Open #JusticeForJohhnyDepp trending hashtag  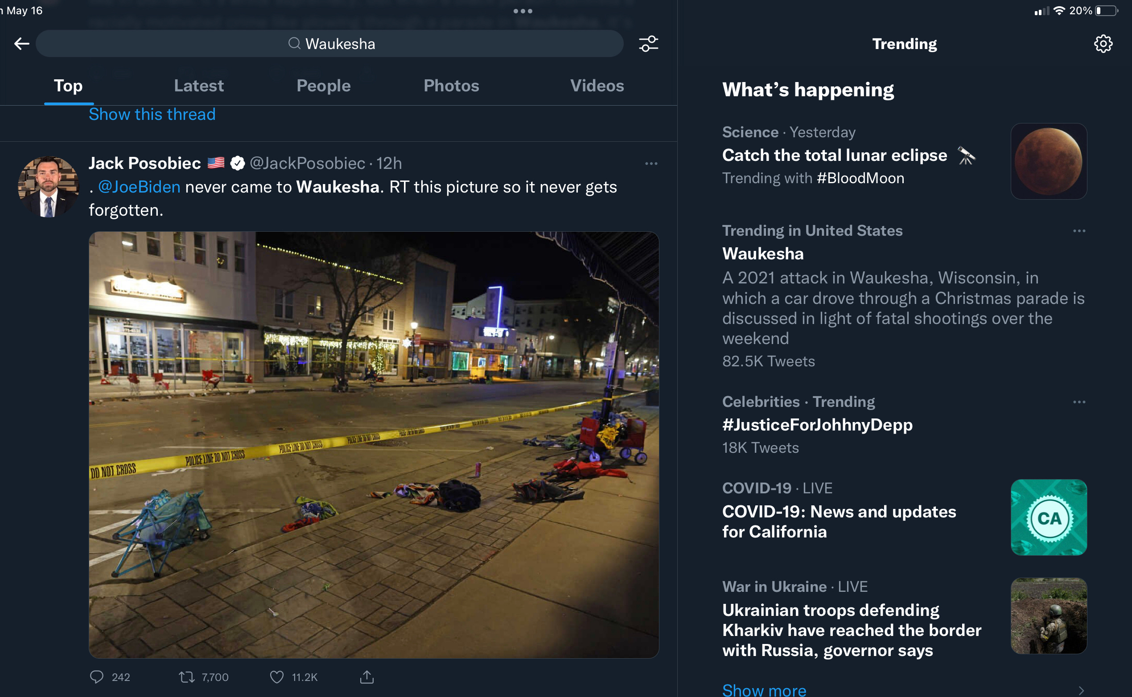coord(817,425)
